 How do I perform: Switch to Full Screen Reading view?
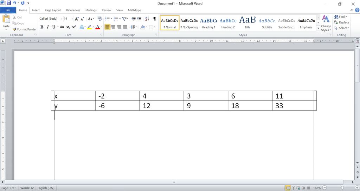point(294,188)
